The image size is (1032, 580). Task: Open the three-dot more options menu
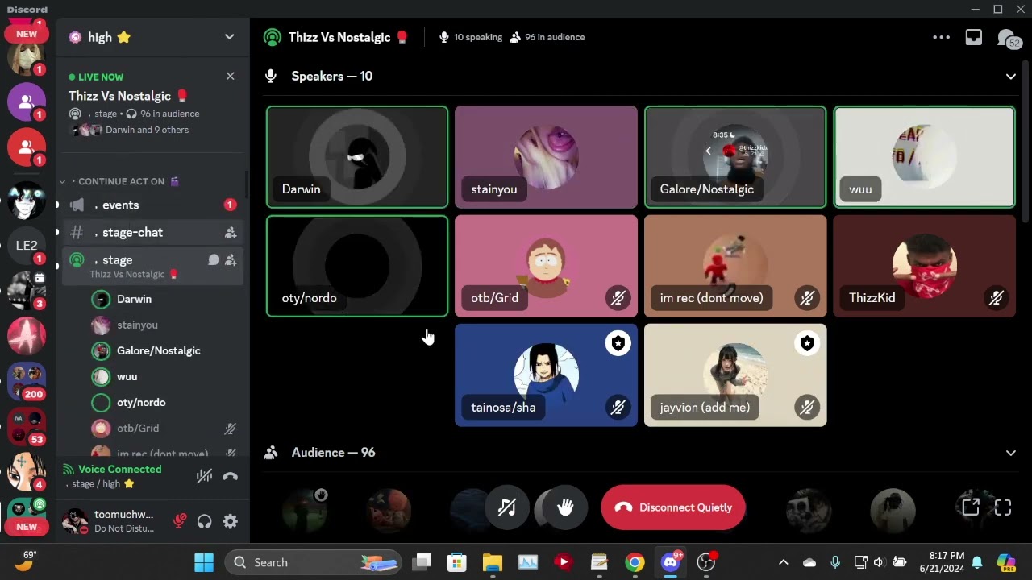tap(941, 37)
